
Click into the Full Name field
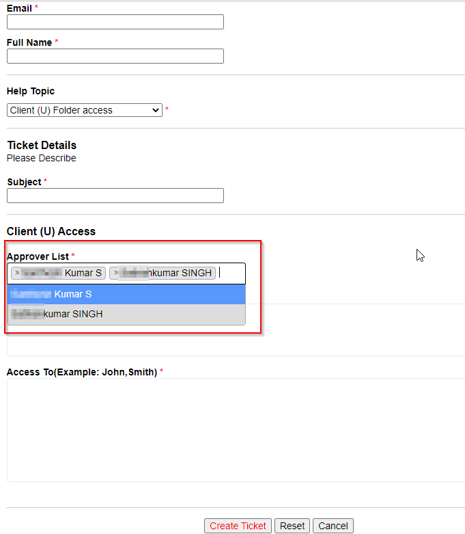click(115, 56)
